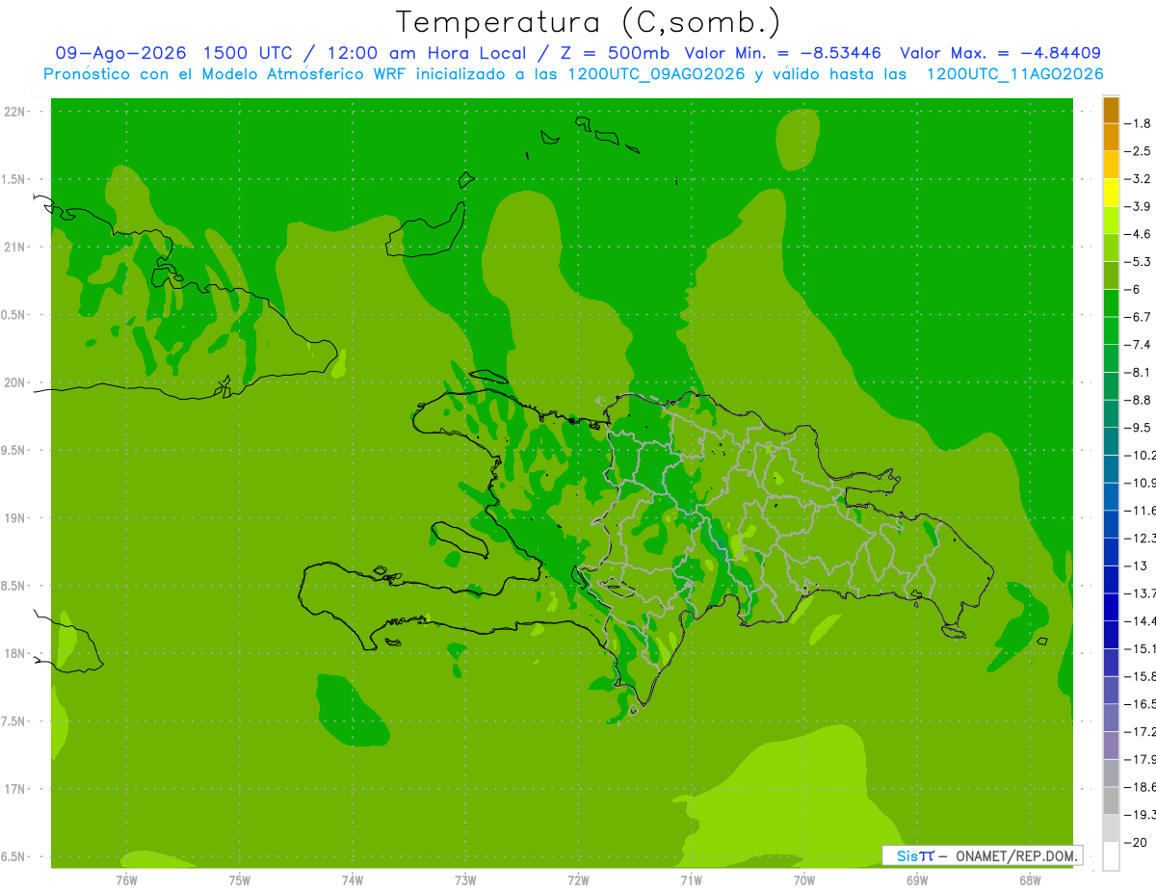The height and width of the screenshot is (893, 1156).
Task: Click legend value '-8.8'
Action: pyautogui.click(x=1139, y=400)
